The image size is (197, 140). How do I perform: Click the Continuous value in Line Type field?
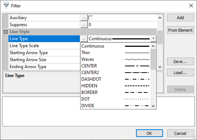[100, 39]
